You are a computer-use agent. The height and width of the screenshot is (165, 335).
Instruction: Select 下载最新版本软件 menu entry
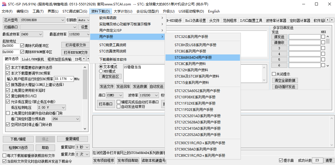tap(127, 59)
